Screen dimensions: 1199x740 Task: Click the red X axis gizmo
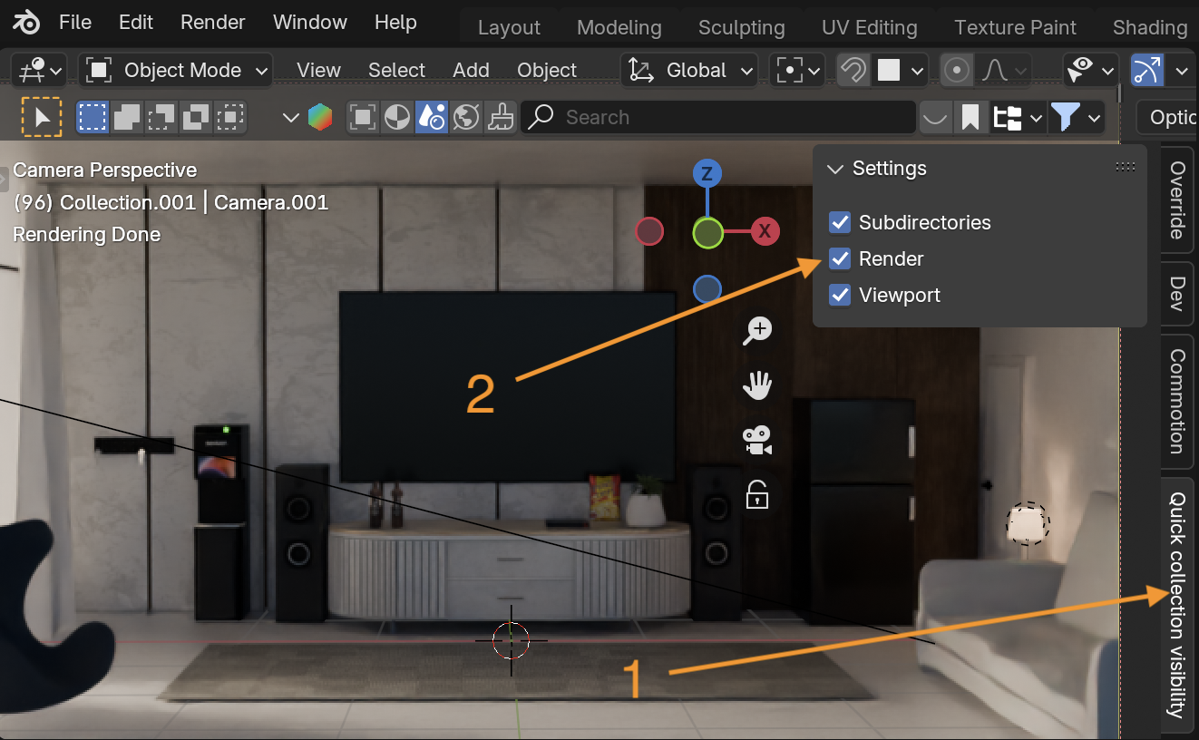[765, 231]
